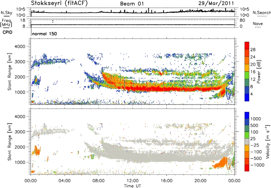Select the "4" power colorbar label
The image size is (271, 188).
(x=252, y=94)
